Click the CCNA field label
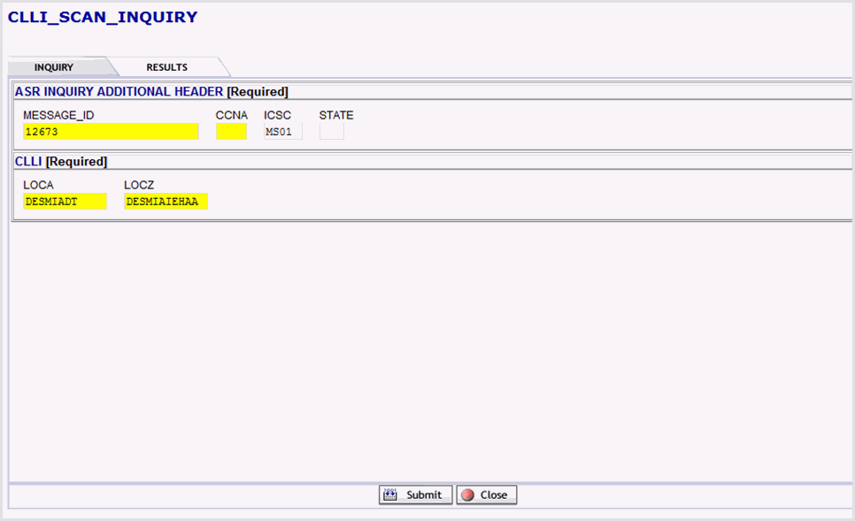855x521 pixels. pos(232,115)
